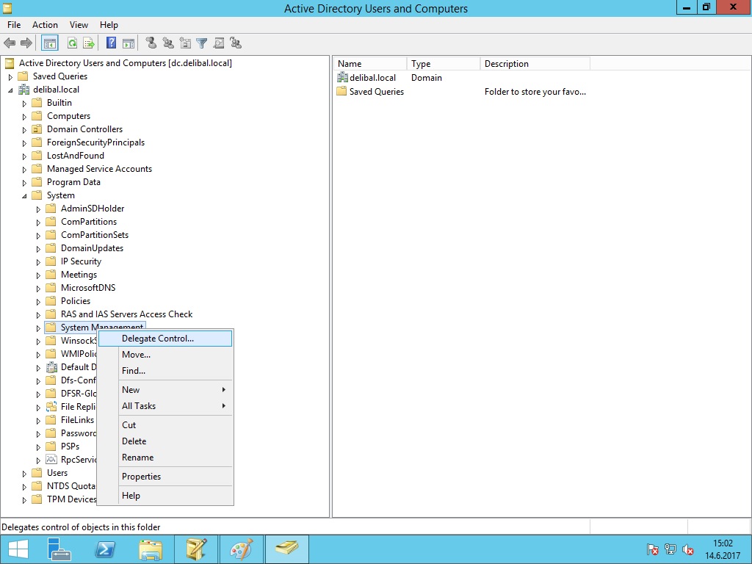Click the filter funnel toolbar icon
The width and height of the screenshot is (752, 564).
[x=201, y=43]
